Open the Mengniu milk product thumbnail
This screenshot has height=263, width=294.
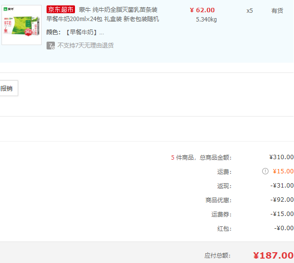tap(22, 25)
